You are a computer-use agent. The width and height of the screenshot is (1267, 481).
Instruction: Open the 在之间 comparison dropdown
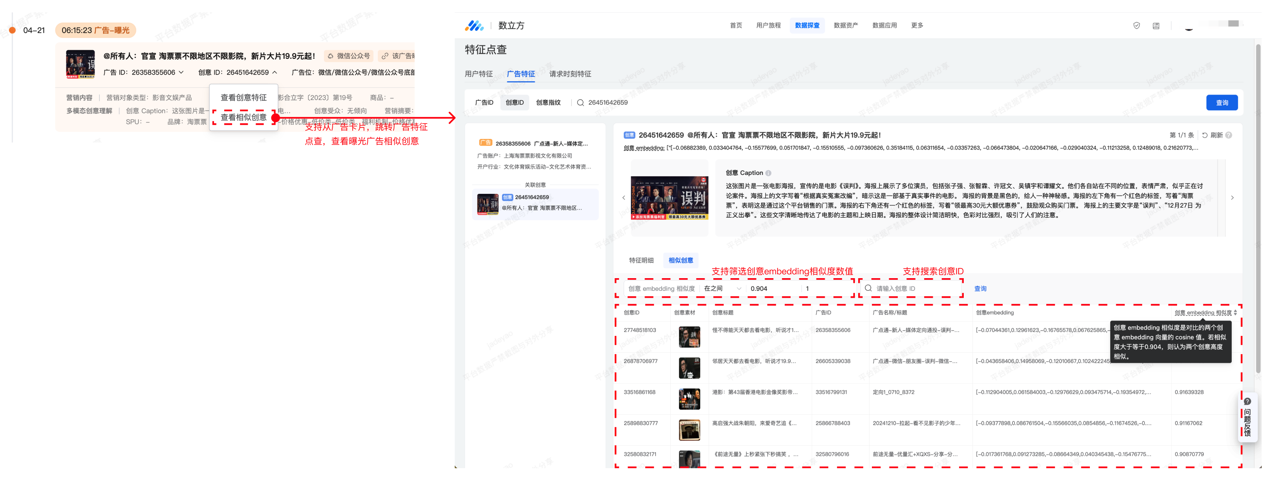coord(721,288)
